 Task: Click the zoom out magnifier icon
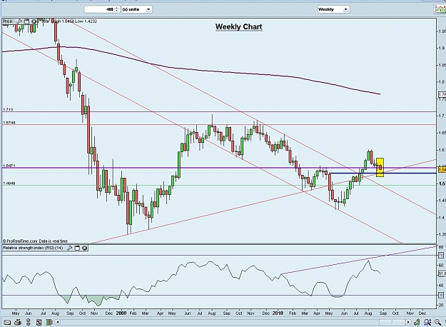pyautogui.click(x=438, y=322)
